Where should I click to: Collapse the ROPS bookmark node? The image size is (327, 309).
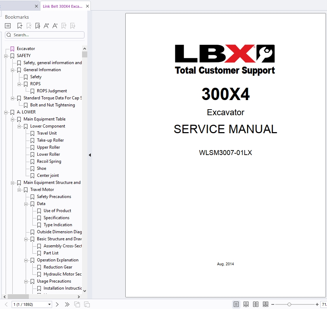tap(19, 84)
